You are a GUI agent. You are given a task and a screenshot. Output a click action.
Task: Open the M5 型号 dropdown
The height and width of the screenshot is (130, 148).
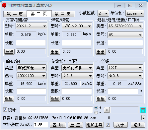pyautogui.click(x=125, y=35)
